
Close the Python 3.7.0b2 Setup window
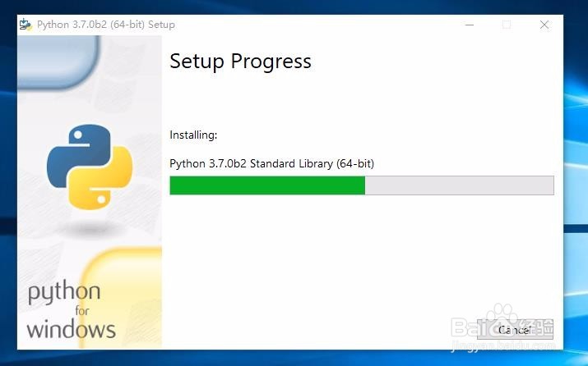544,25
